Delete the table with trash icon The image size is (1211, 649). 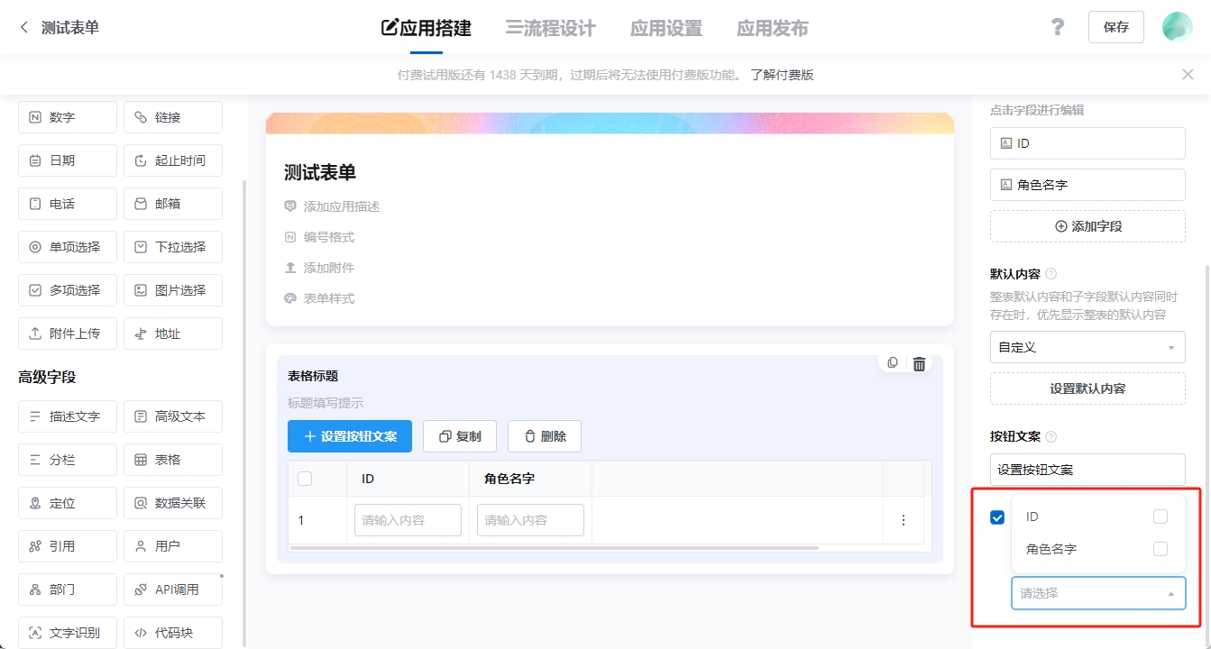pyautogui.click(x=919, y=363)
